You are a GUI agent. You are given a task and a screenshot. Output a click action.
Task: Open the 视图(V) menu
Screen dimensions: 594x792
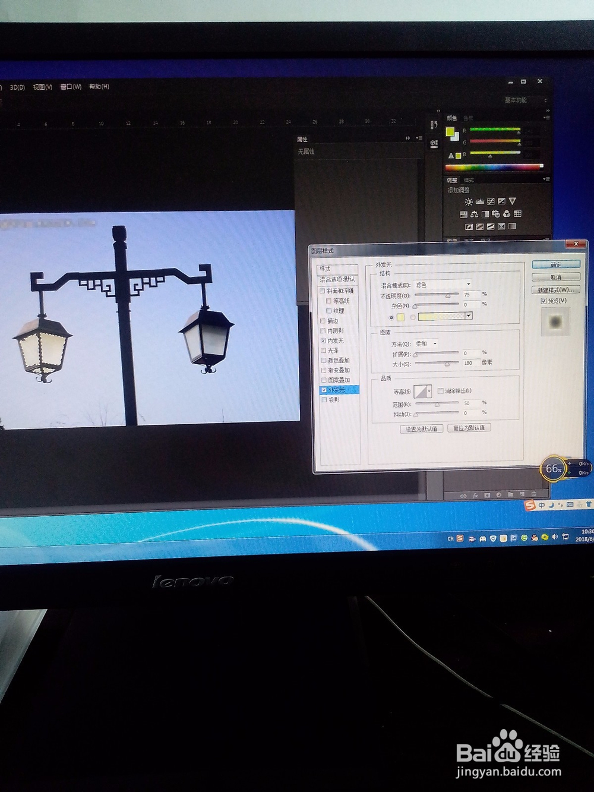(43, 87)
